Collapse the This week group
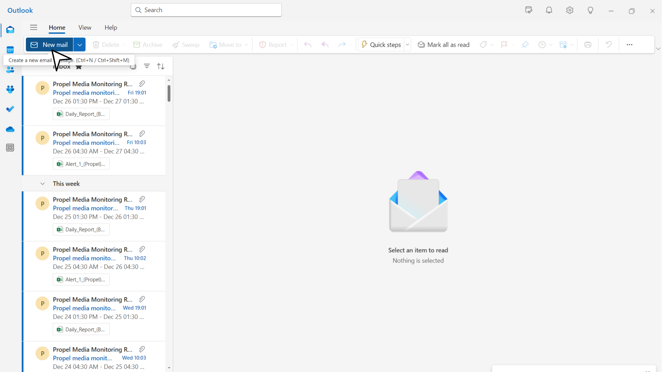Image resolution: width=662 pixels, height=372 pixels. (42, 184)
